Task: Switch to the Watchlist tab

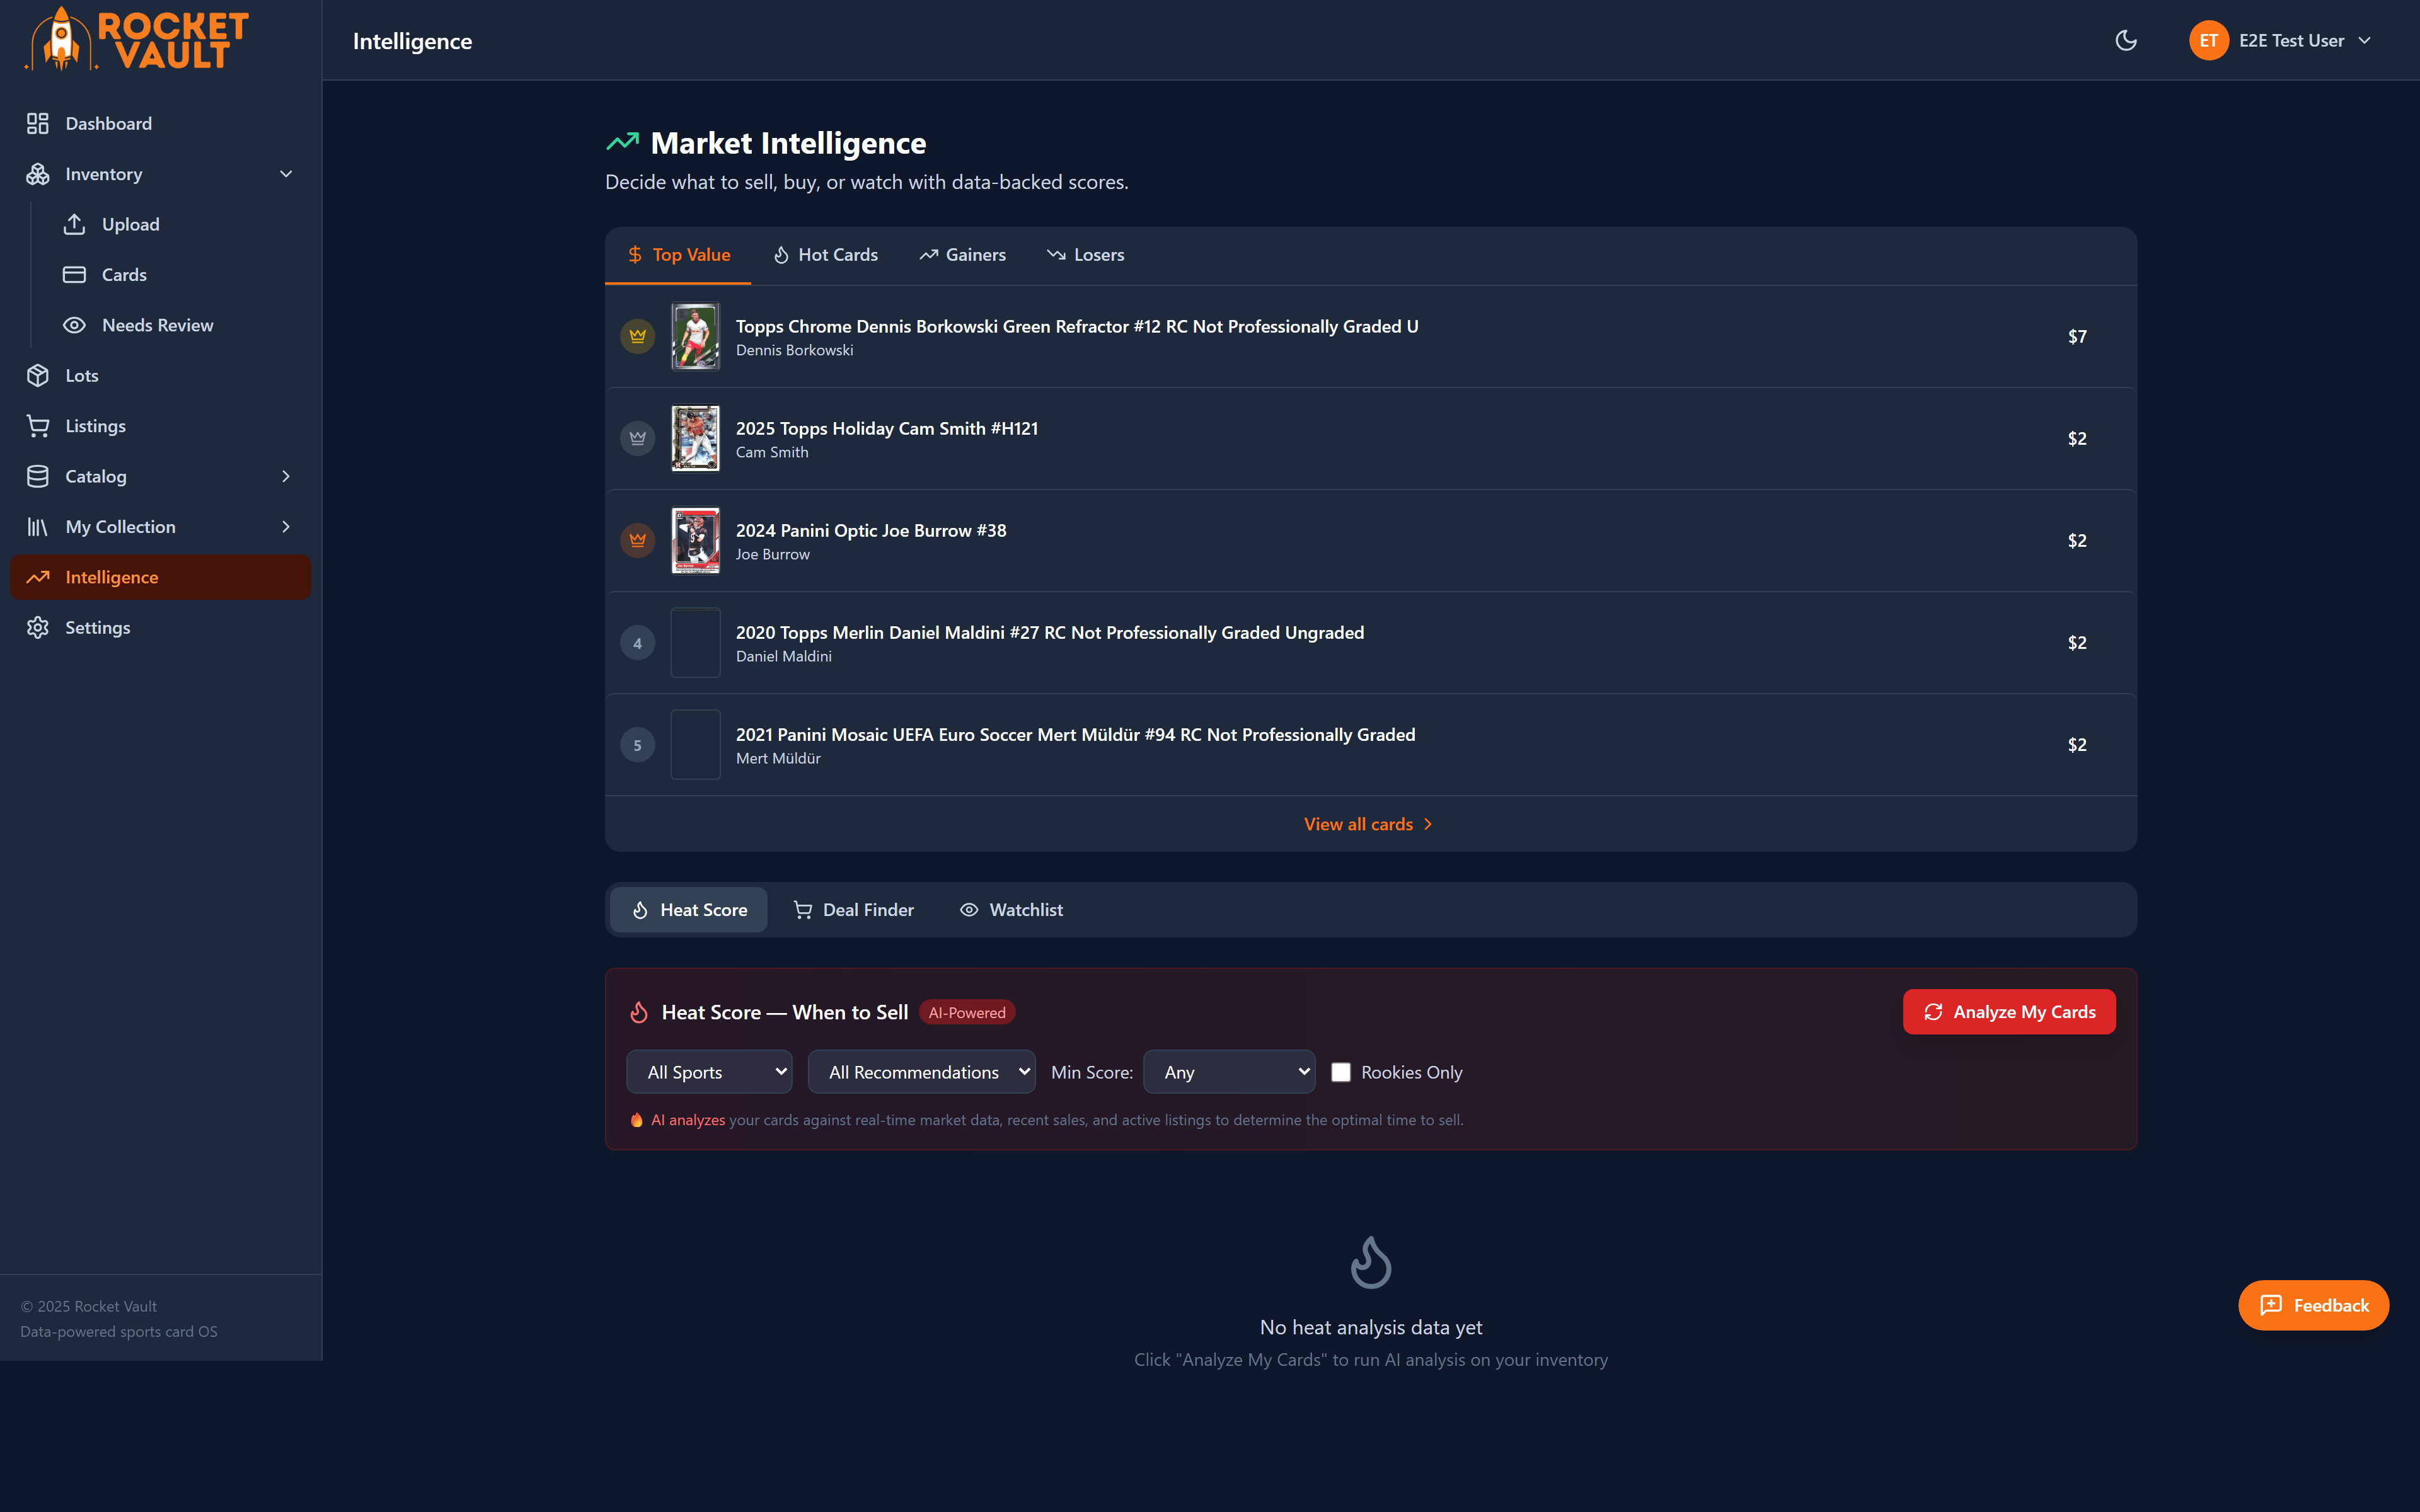Action: (1011, 909)
